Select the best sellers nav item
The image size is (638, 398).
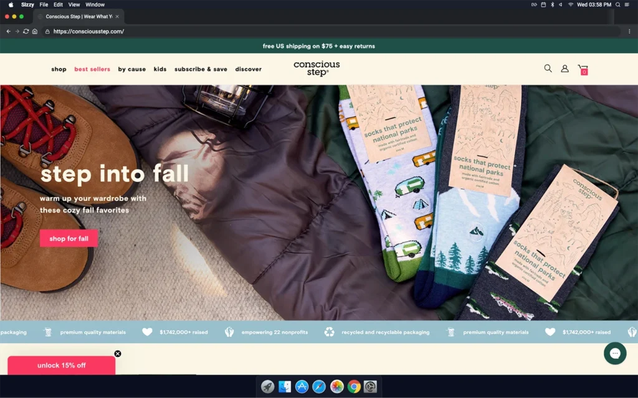click(x=92, y=69)
